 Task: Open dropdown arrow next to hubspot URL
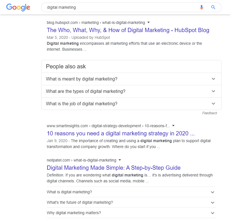[149, 23]
